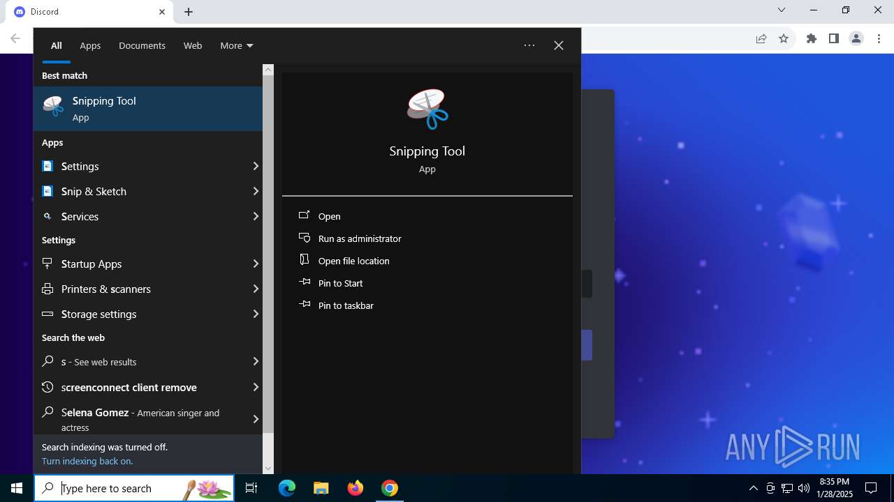
Task: Go back in Chrome
Action: [15, 38]
